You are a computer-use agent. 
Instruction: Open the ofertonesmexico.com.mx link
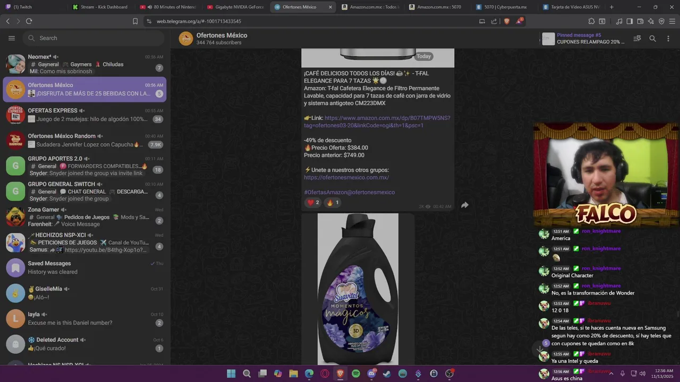(x=346, y=177)
